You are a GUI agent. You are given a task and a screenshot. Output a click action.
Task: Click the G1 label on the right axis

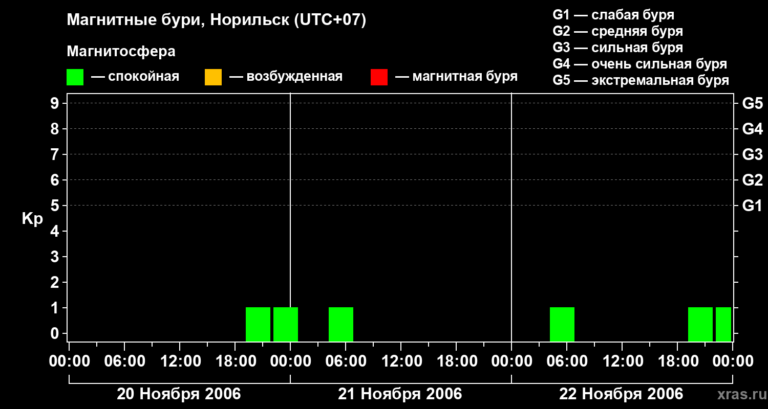[752, 206]
